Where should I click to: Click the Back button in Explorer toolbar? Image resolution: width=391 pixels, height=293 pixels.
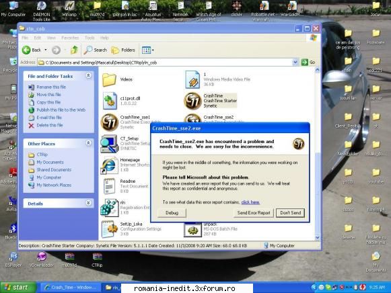(x=32, y=50)
